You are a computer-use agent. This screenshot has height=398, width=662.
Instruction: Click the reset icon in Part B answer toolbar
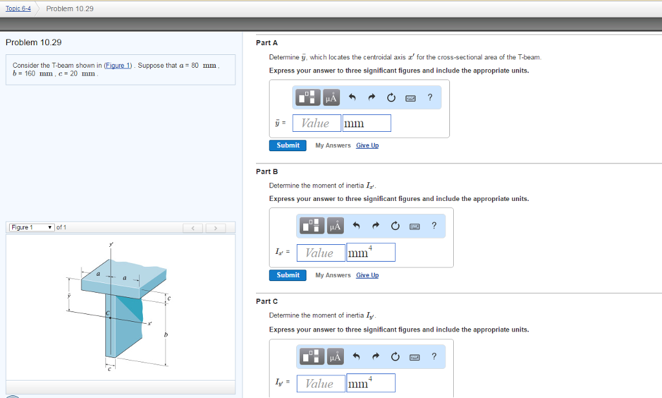[x=395, y=225]
